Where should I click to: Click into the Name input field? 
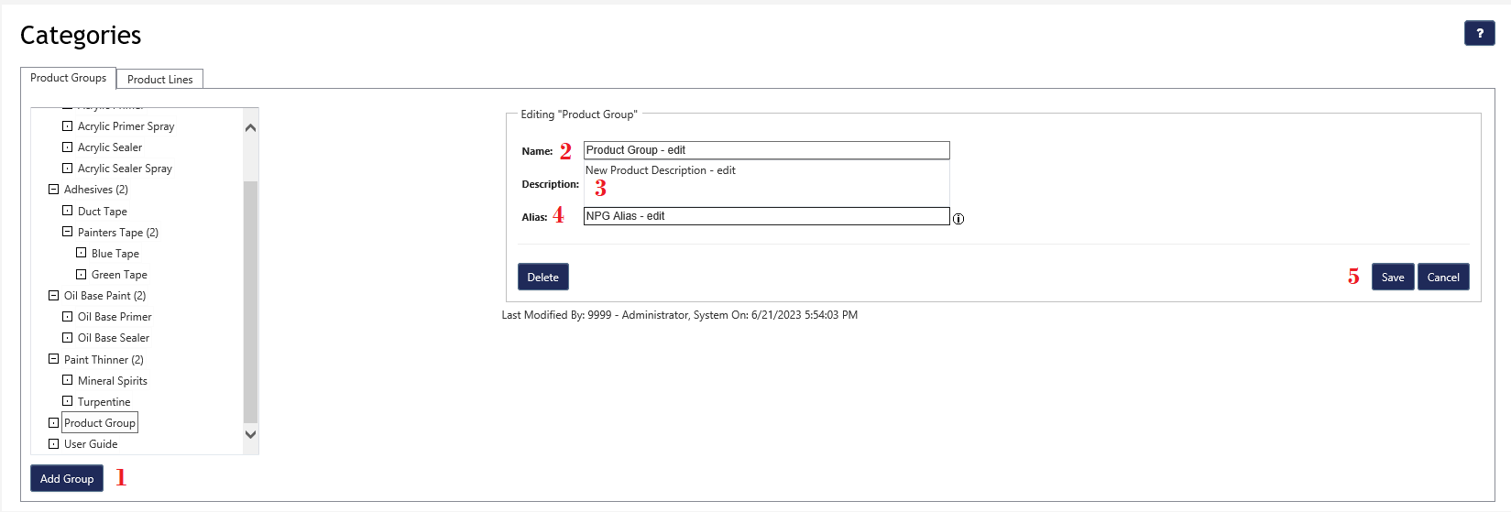point(765,150)
